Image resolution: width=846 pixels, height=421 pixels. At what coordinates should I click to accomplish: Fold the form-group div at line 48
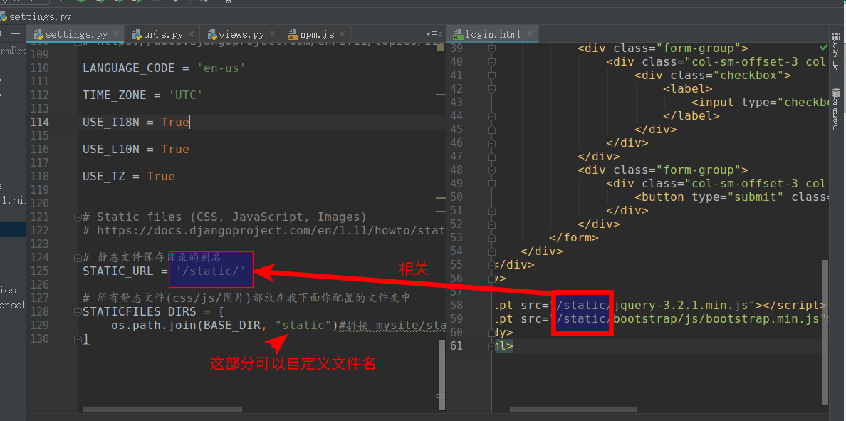(x=491, y=170)
